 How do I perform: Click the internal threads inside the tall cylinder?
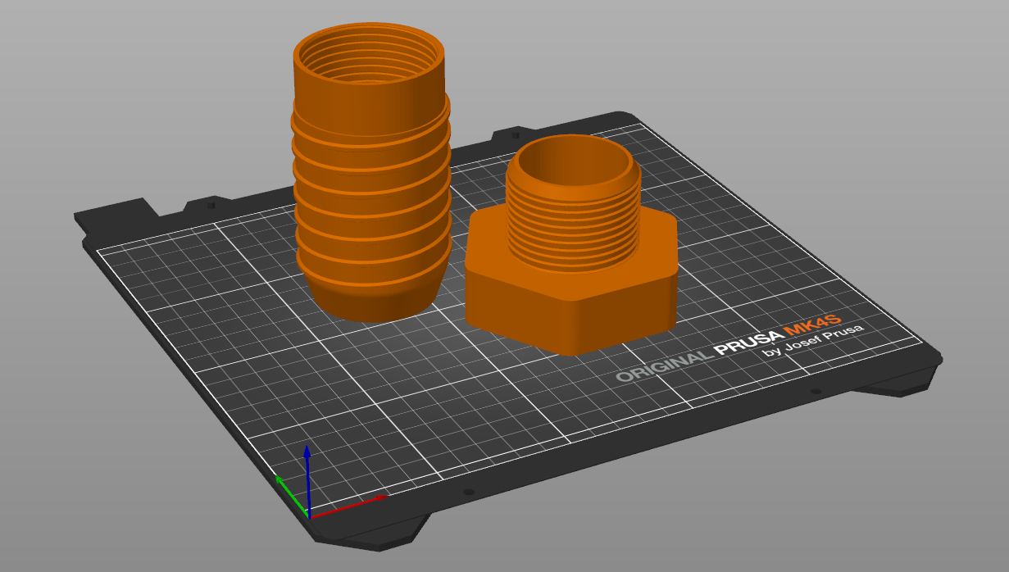(x=369, y=67)
